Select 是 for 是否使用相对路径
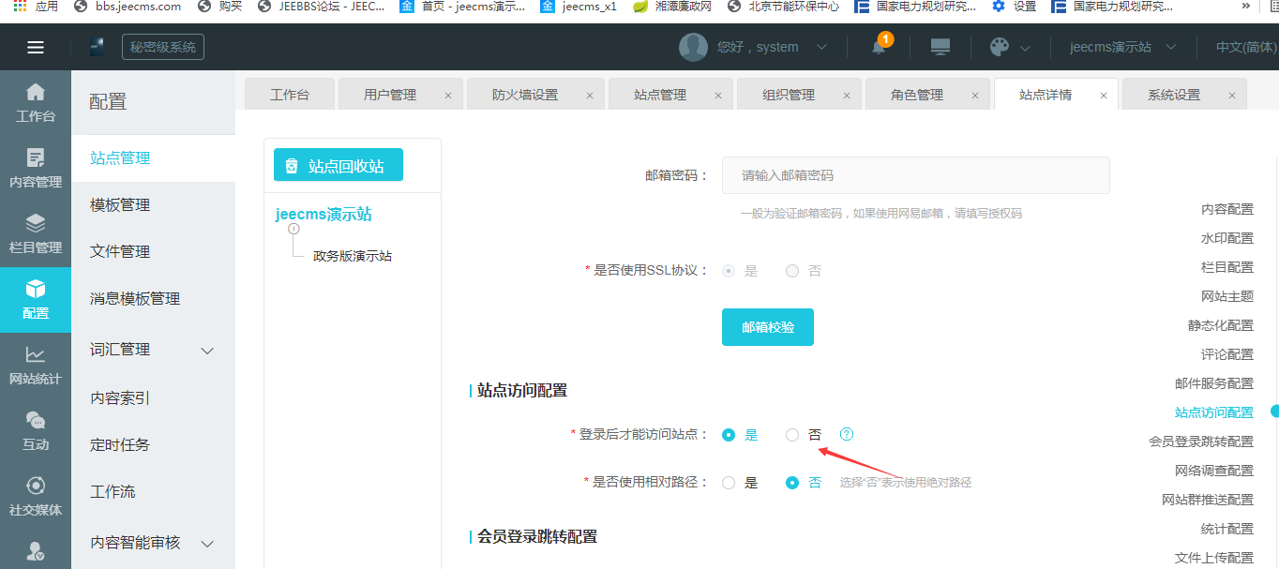1279x569 pixels. pyautogui.click(x=729, y=483)
